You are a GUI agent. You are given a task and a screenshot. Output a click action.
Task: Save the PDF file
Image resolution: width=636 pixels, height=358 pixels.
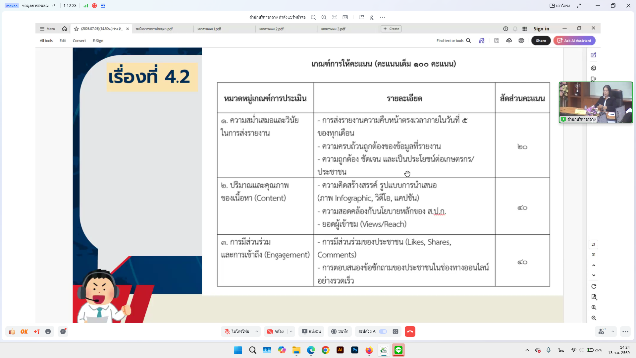[497, 40]
